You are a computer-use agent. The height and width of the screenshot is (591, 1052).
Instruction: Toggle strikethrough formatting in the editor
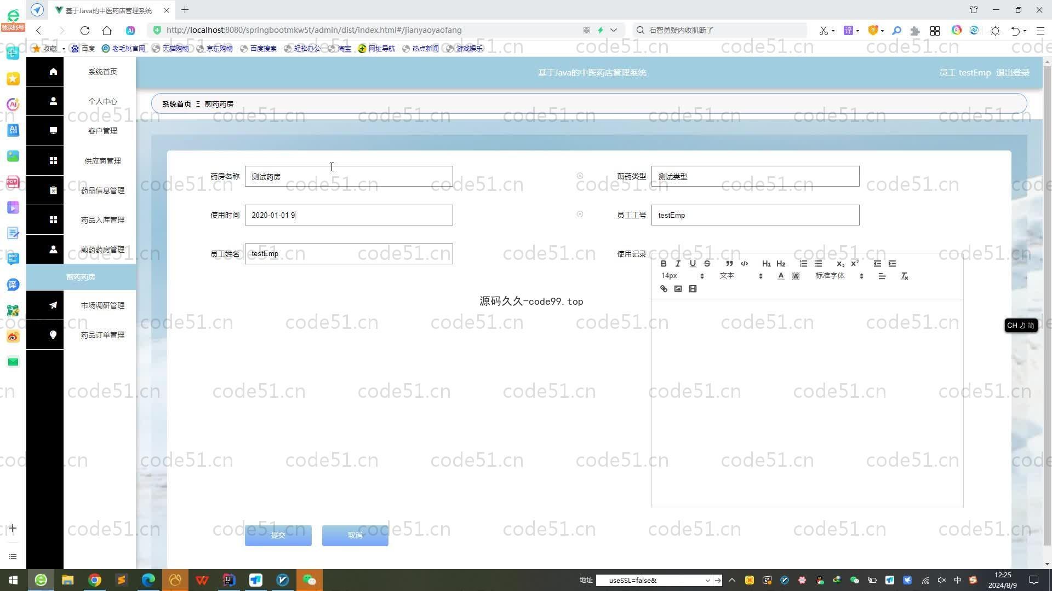(707, 264)
